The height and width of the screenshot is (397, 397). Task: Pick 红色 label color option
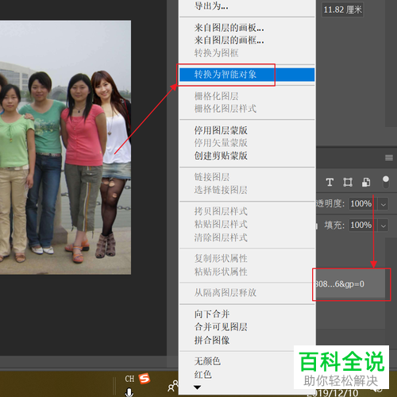click(x=237, y=375)
